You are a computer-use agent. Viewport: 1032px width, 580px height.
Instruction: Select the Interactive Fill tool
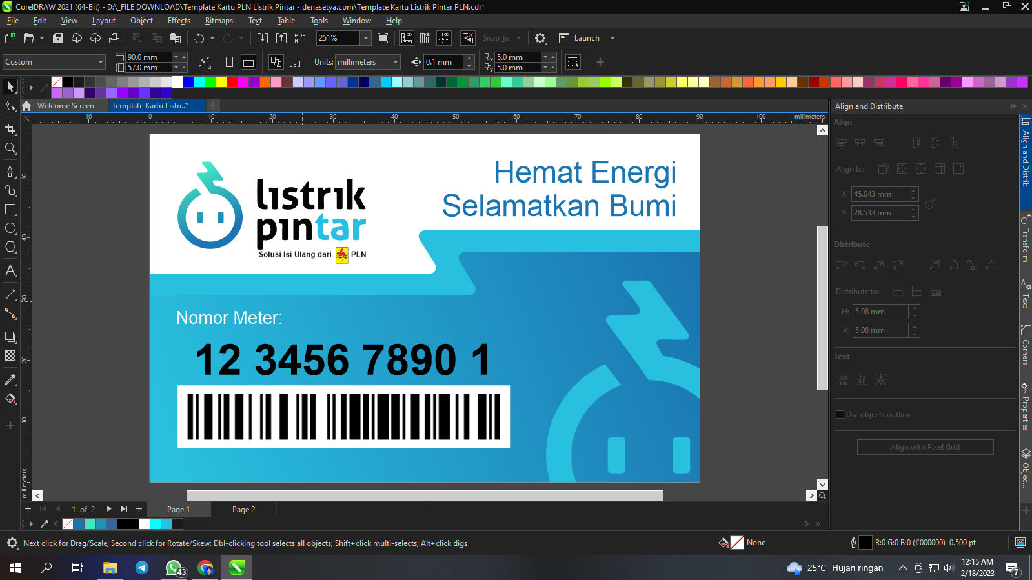click(10, 399)
